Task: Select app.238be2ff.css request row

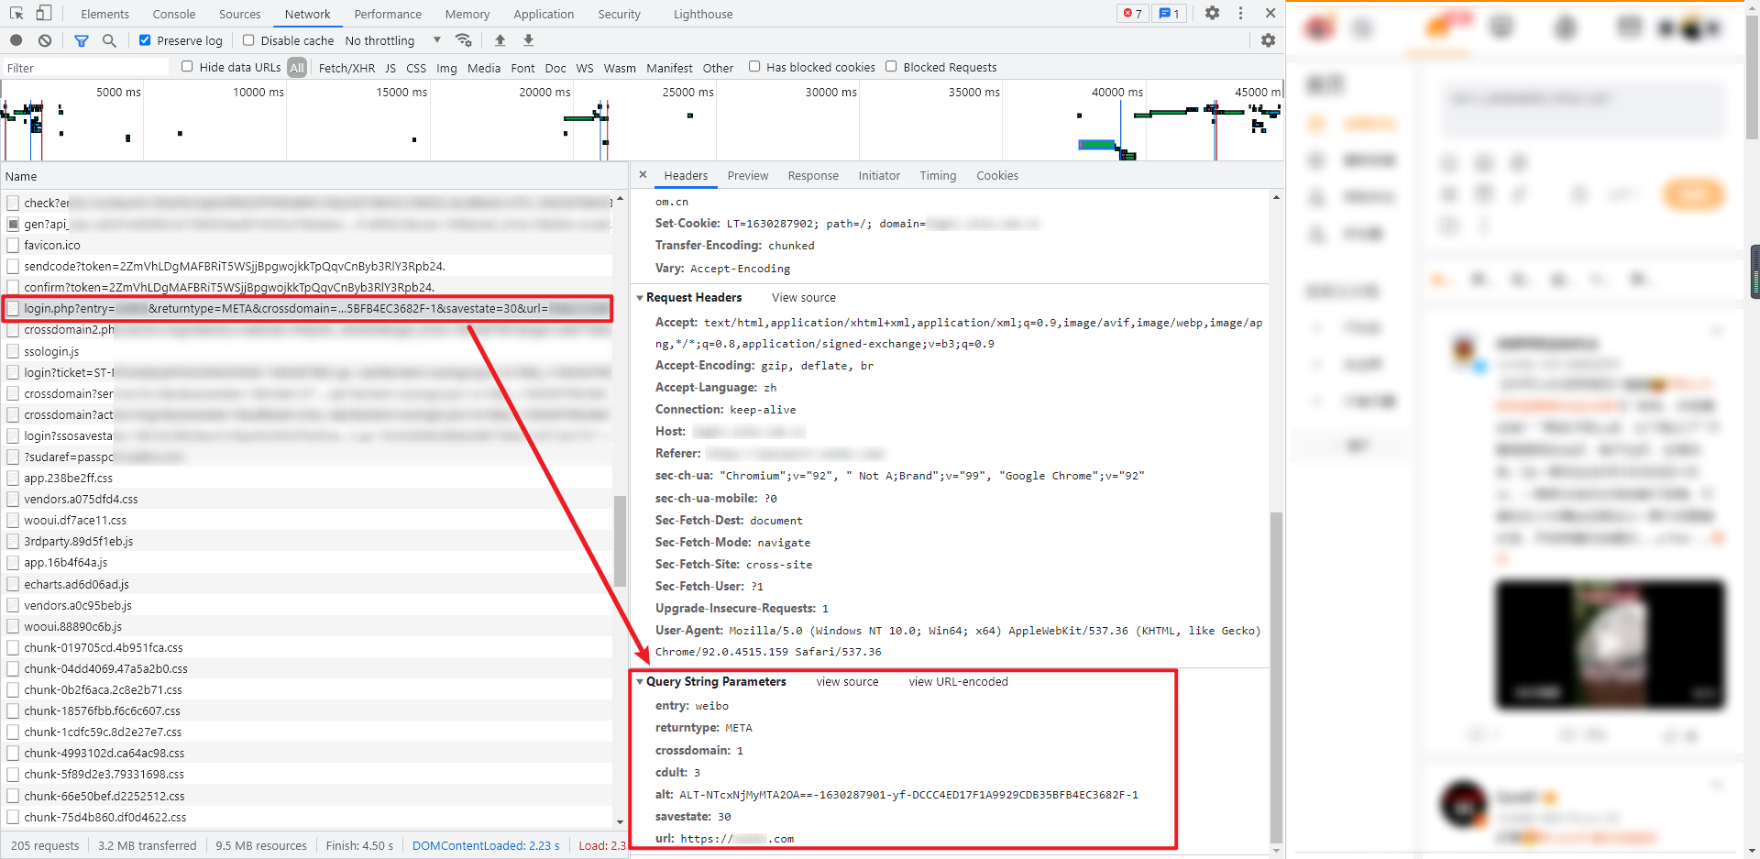Action: point(307,478)
